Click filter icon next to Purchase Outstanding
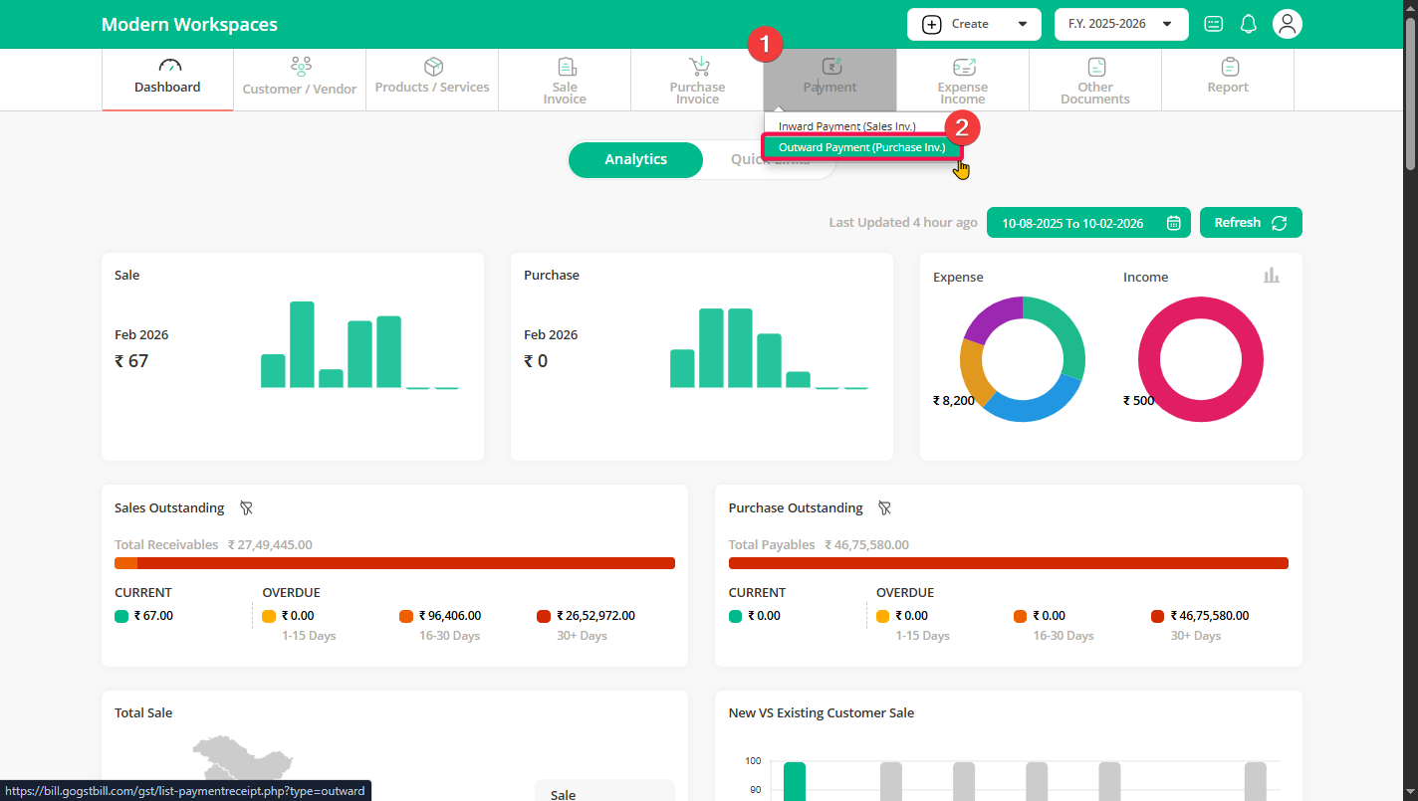The height and width of the screenshot is (801, 1418). click(884, 508)
